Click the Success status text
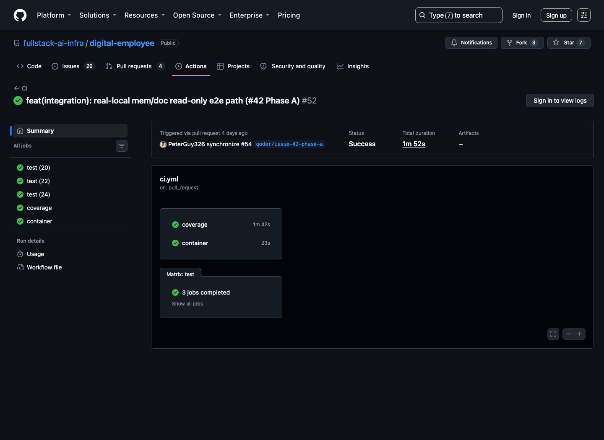This screenshot has width=604, height=440. point(362,144)
